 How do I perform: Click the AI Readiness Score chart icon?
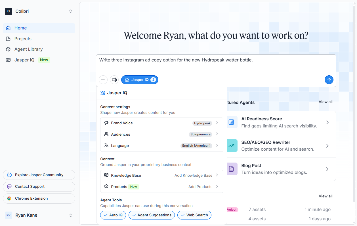click(x=231, y=122)
